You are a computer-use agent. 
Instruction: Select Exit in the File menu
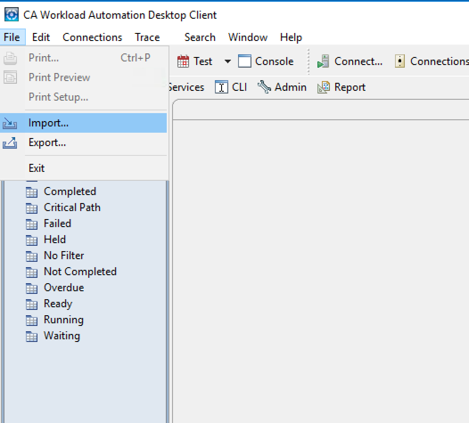37,168
